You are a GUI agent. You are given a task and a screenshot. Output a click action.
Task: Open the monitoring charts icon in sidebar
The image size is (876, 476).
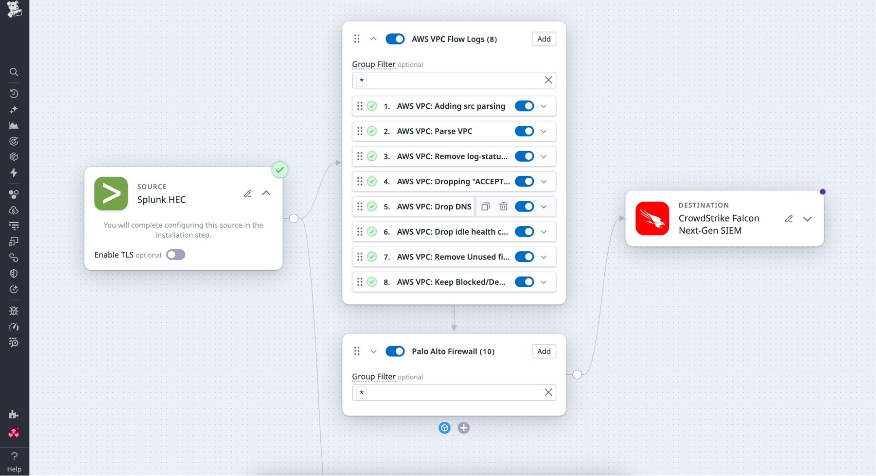pyautogui.click(x=14, y=125)
